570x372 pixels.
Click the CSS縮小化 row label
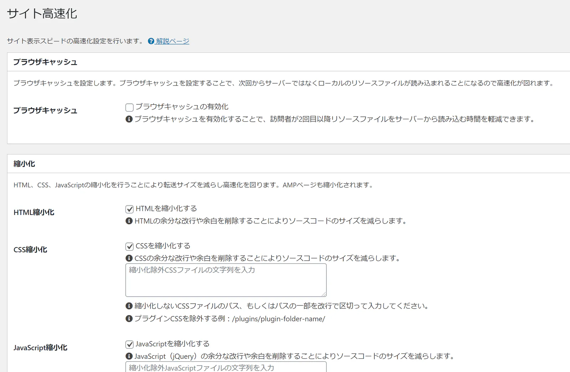coord(30,250)
